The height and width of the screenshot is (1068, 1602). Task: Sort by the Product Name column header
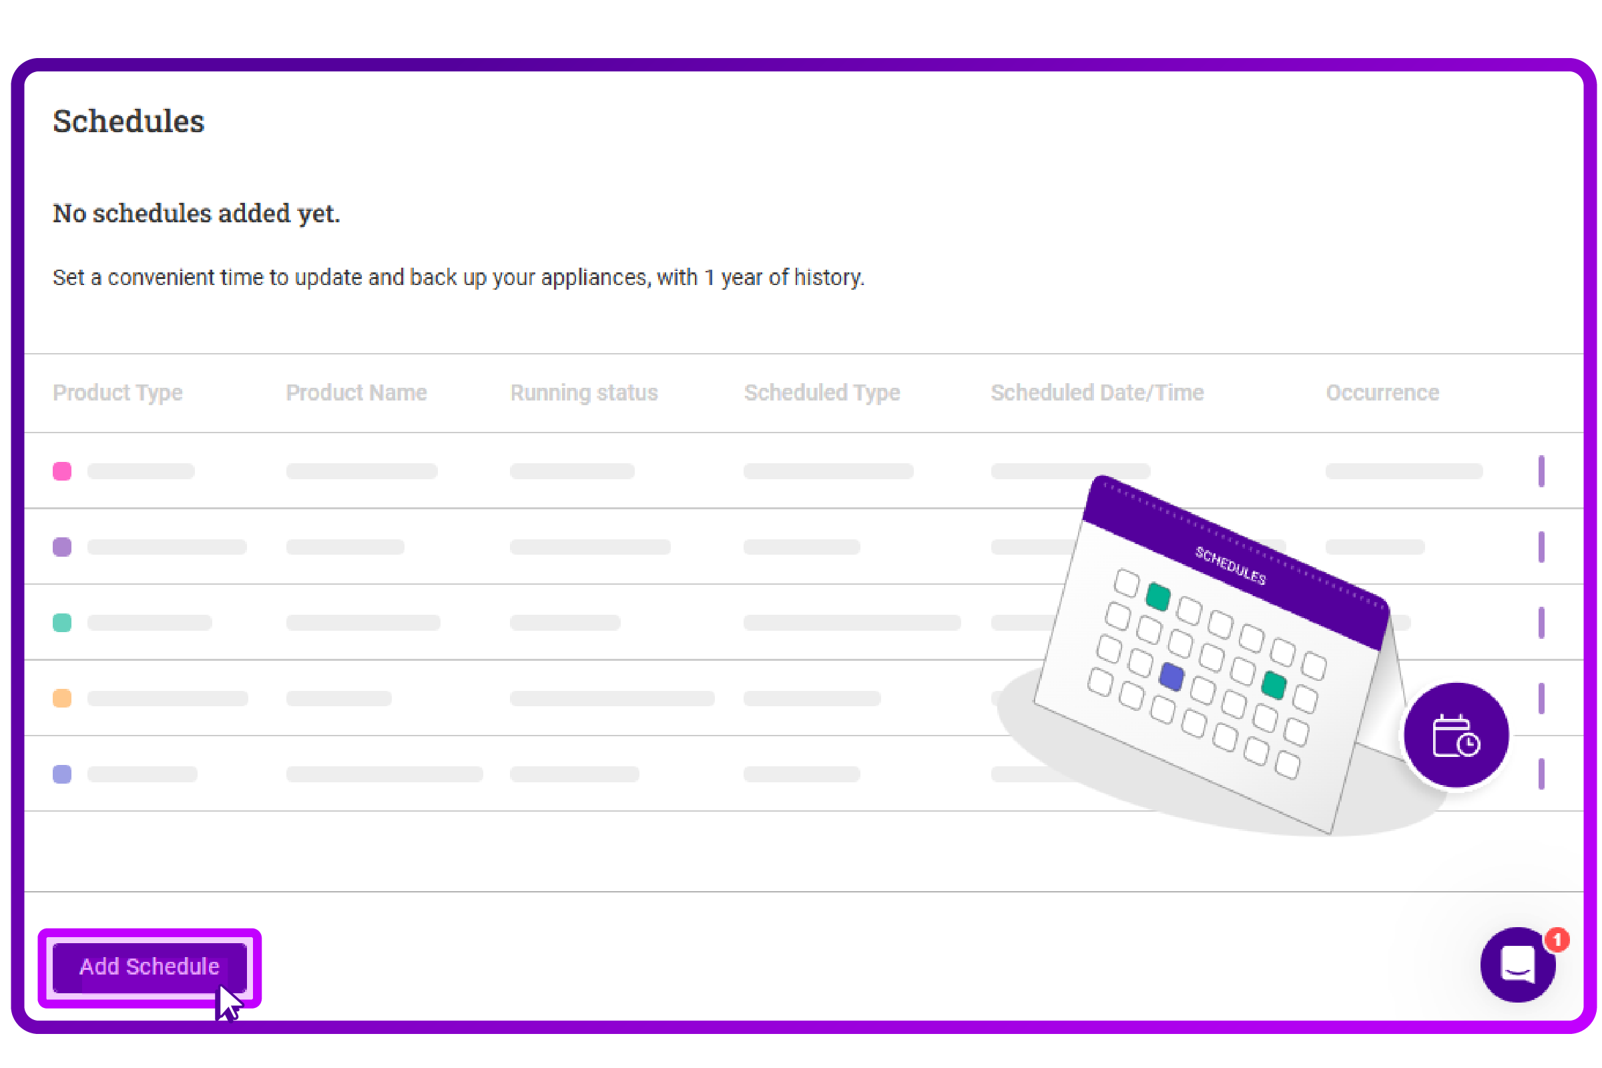[x=356, y=392]
